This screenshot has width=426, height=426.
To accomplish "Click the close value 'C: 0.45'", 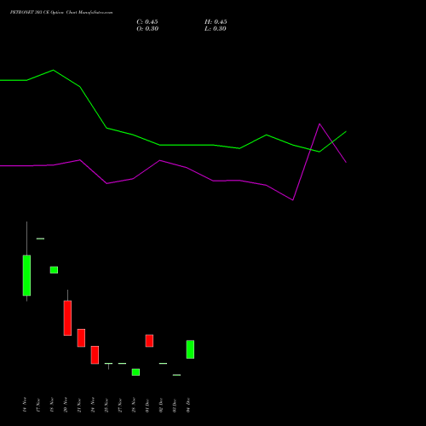I will (x=147, y=22).
